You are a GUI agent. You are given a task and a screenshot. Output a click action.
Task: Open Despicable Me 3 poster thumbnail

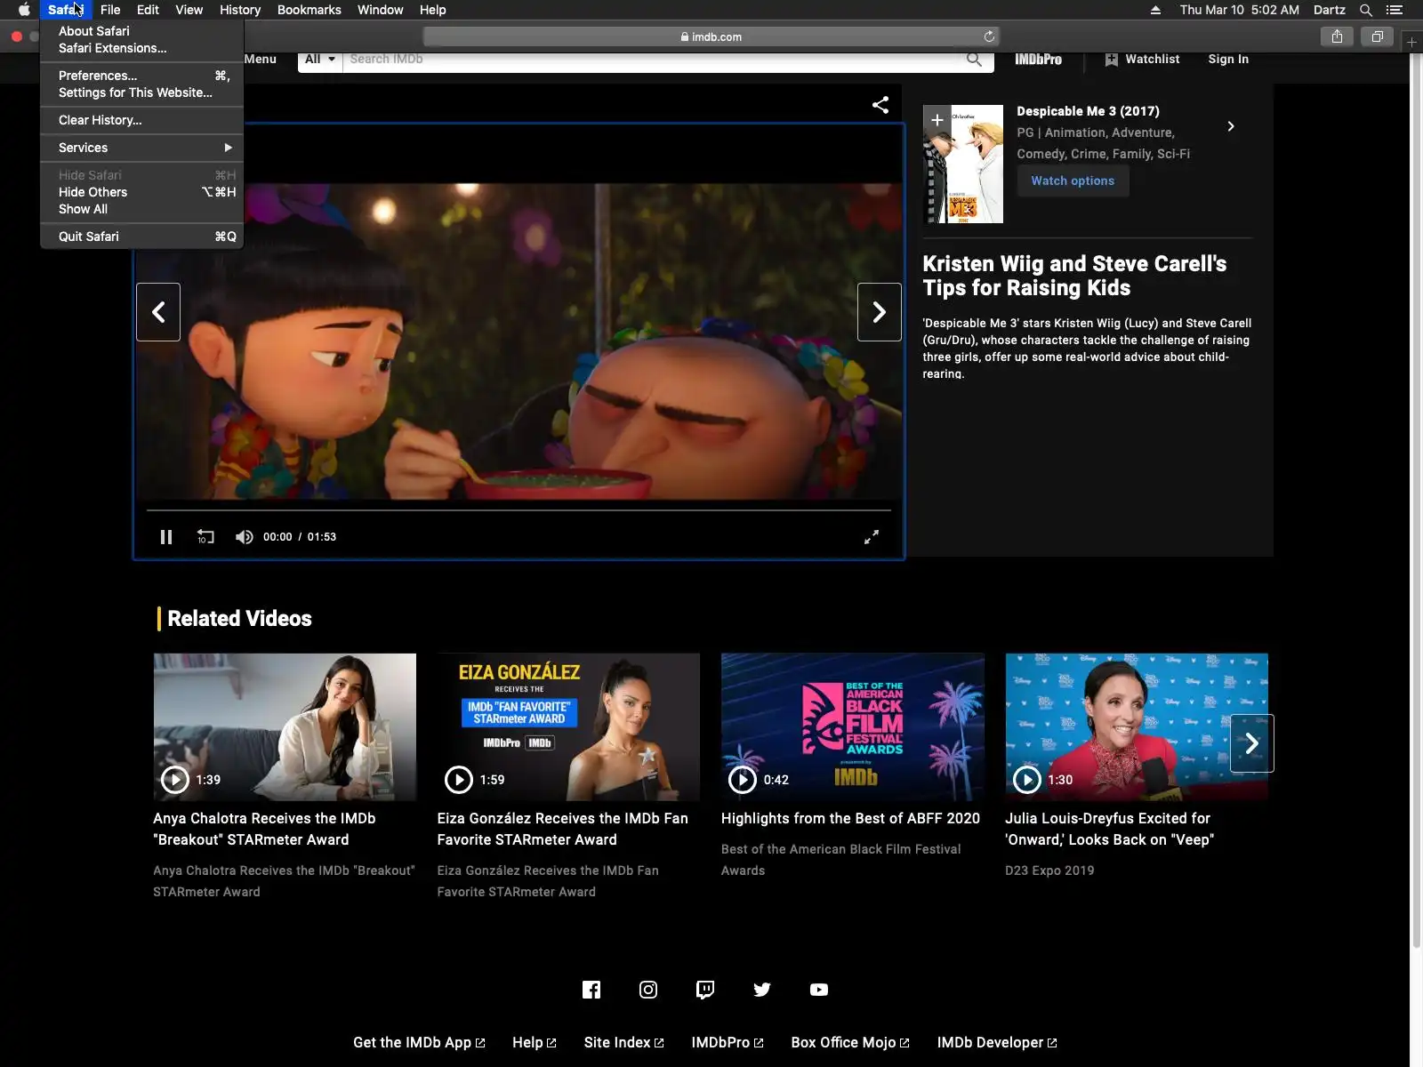[963, 164]
